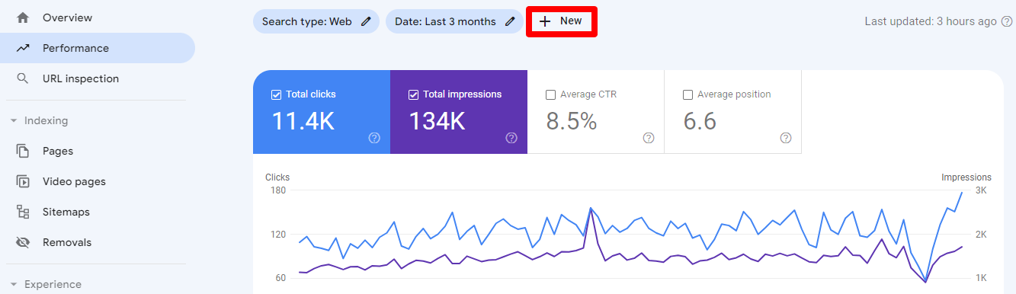
Task: Click the 3K impressions axis value
Action: (982, 190)
